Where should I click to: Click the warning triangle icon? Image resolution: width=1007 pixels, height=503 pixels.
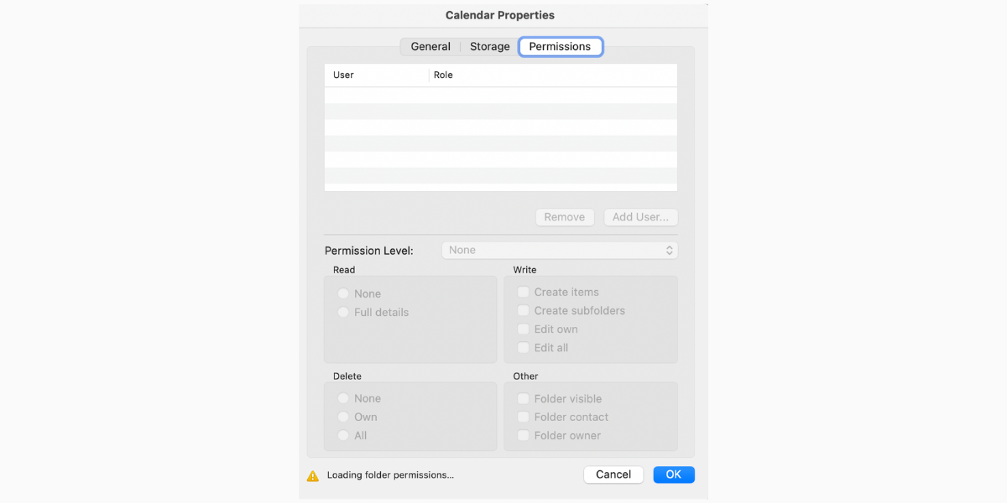click(x=311, y=474)
